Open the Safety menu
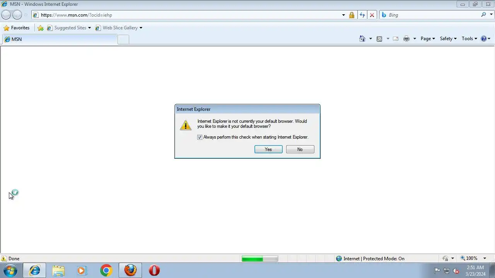Image resolution: width=495 pixels, height=278 pixels. 448,39
